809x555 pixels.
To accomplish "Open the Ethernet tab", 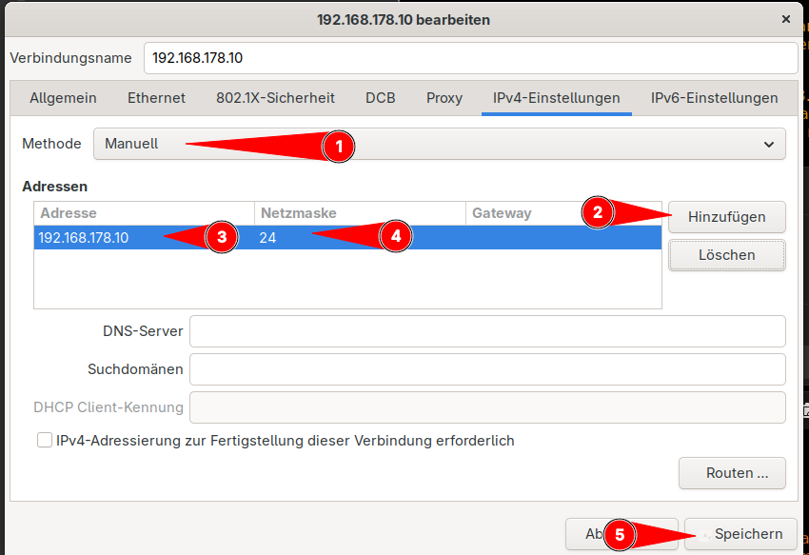I will tap(156, 97).
